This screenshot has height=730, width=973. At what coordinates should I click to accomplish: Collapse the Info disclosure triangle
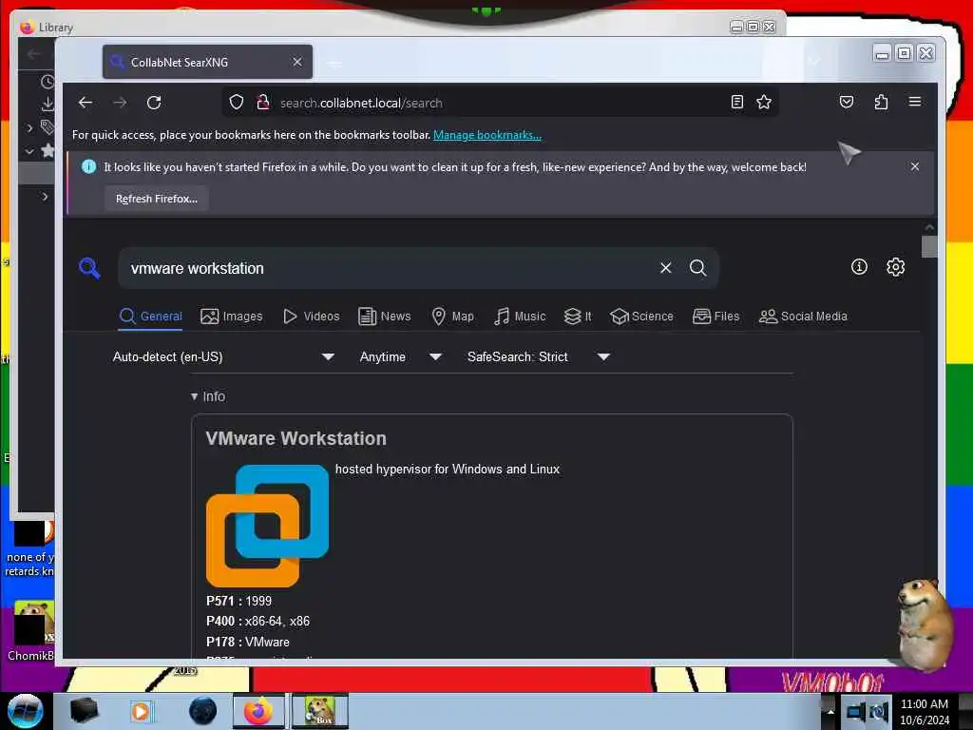(x=194, y=396)
